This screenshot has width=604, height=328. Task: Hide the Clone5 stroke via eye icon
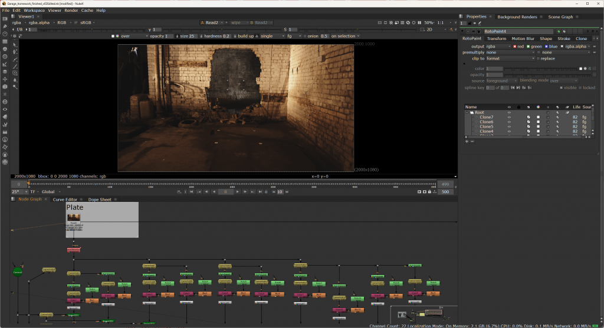[x=509, y=127]
